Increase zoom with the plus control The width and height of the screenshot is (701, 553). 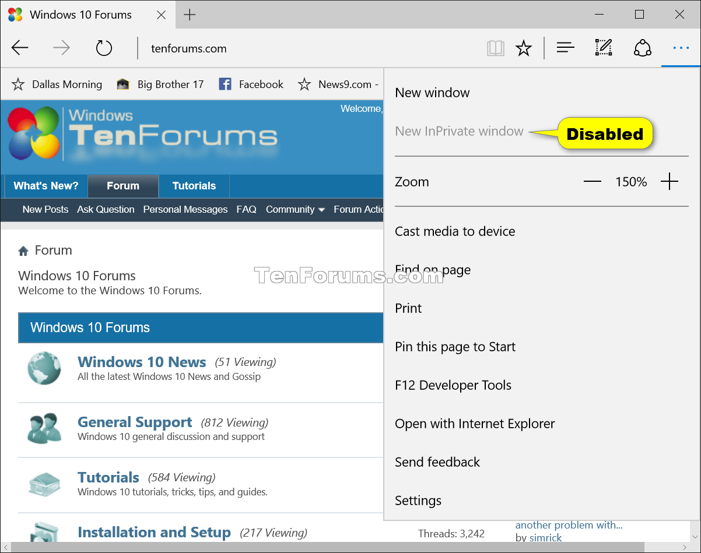(670, 181)
